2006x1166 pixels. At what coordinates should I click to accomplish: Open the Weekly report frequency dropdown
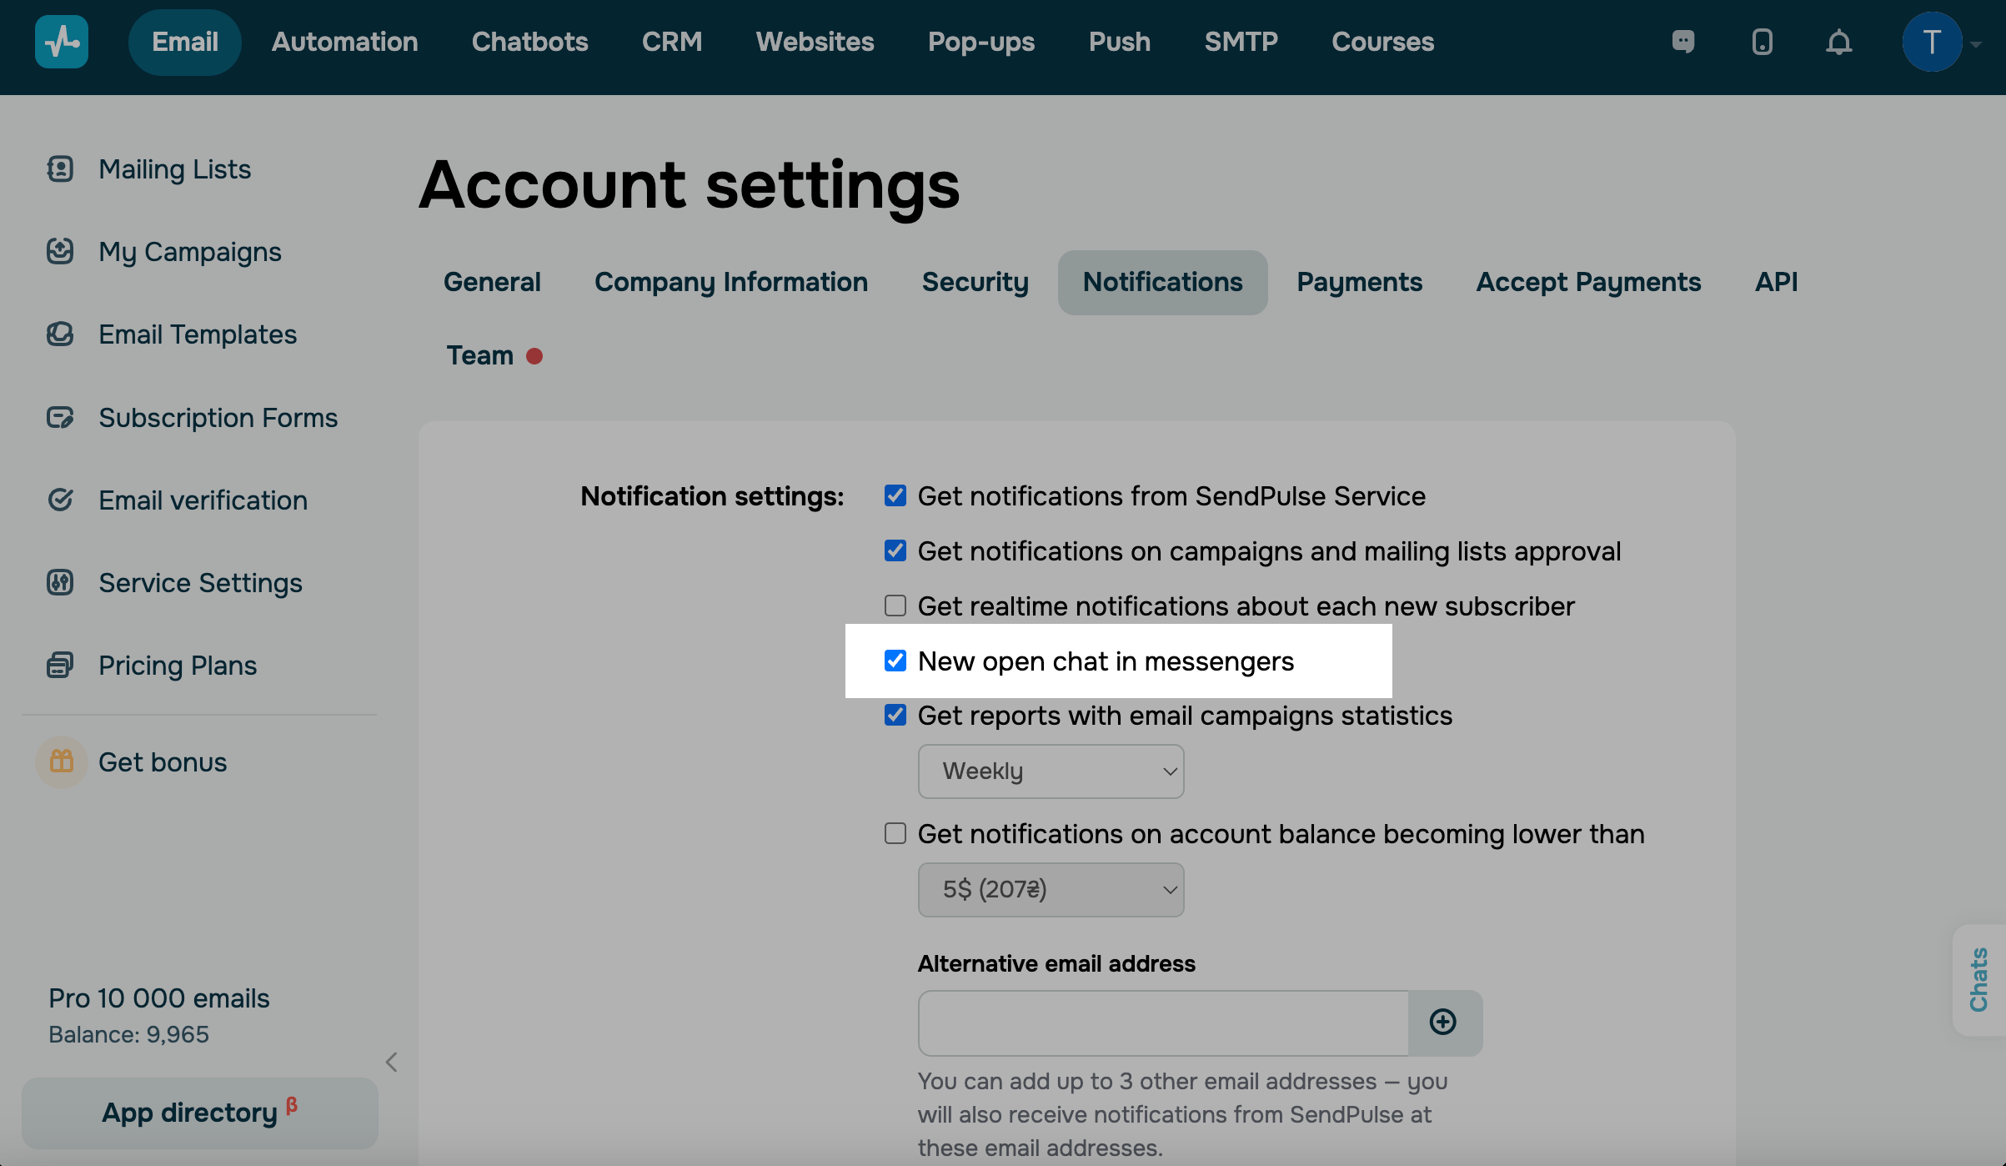(x=1051, y=771)
